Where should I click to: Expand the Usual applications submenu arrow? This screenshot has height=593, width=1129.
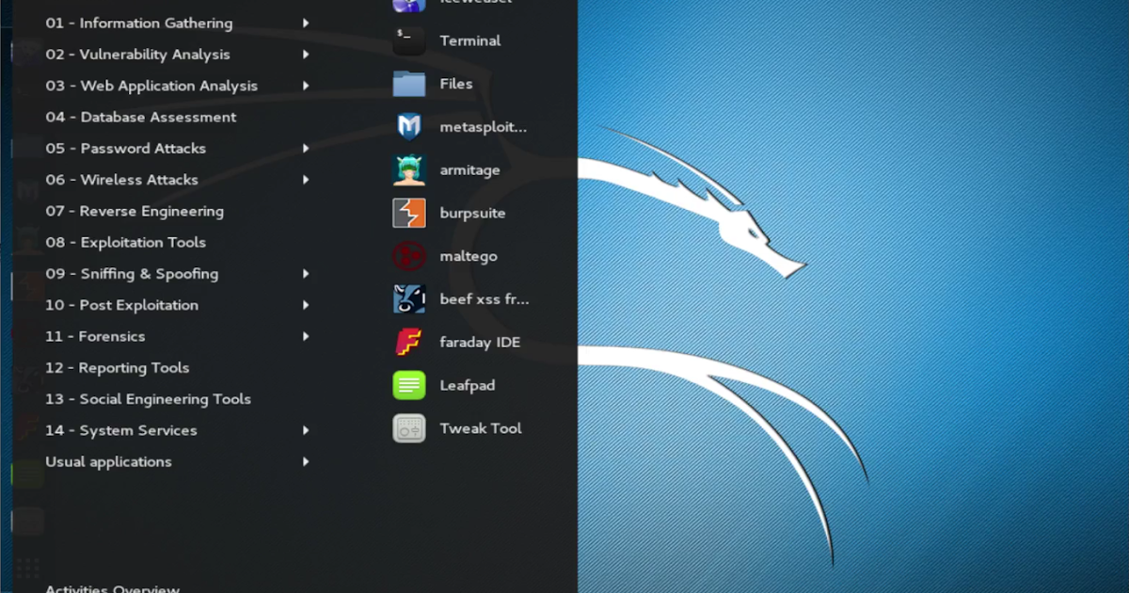tap(308, 461)
